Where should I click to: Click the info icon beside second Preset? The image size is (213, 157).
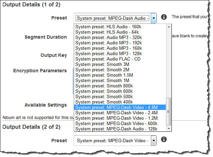pyautogui.click(x=164, y=139)
